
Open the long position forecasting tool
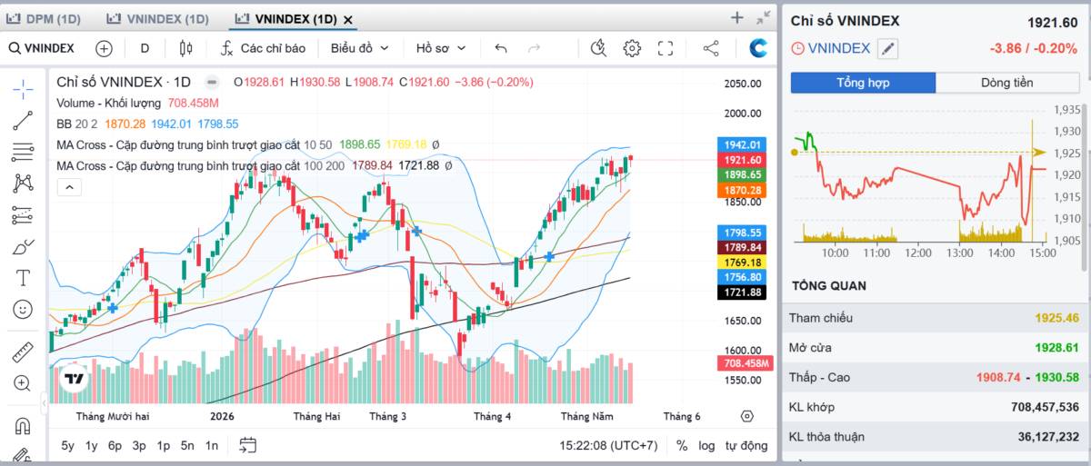point(23,215)
